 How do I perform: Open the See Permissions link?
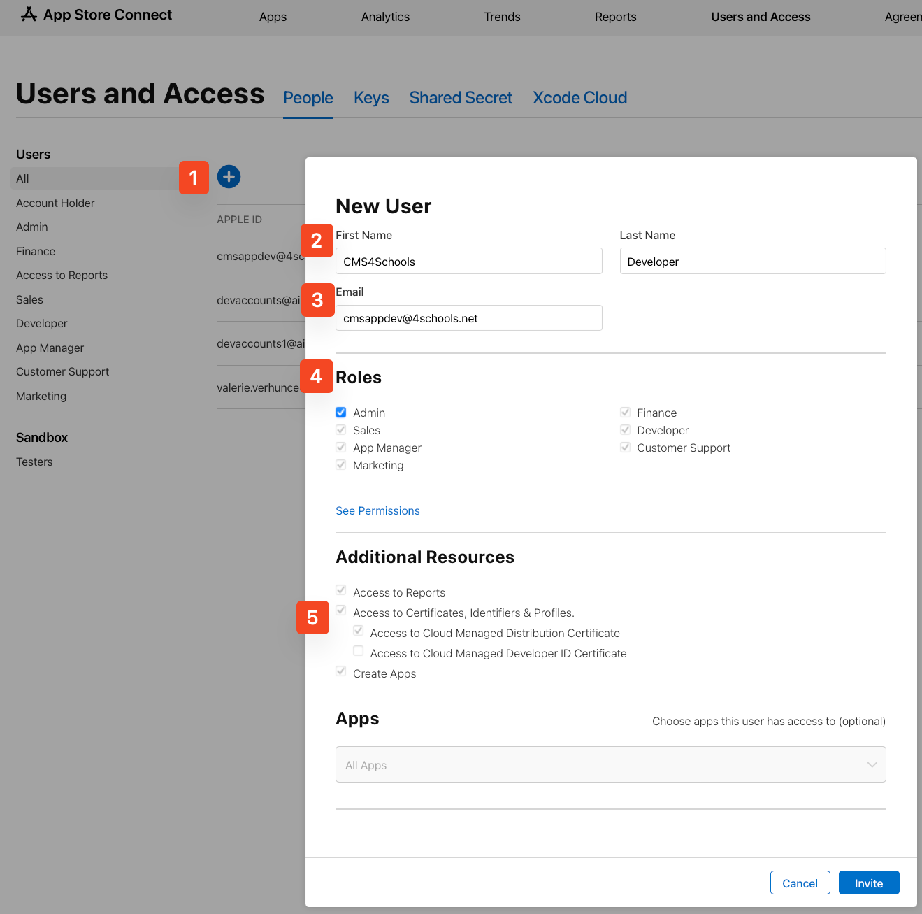[377, 511]
